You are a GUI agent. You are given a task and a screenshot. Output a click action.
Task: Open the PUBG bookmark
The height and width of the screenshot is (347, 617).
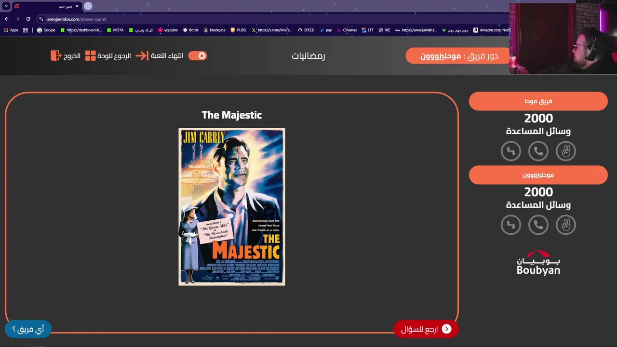tap(238, 30)
